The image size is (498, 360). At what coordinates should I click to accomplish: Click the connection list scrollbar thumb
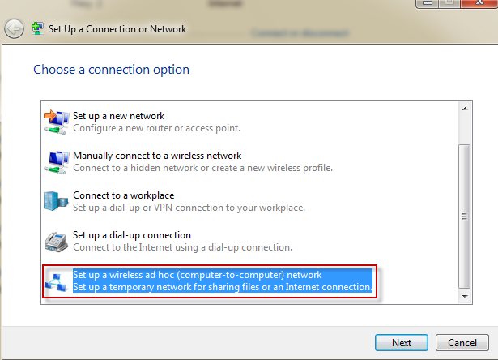click(464, 215)
